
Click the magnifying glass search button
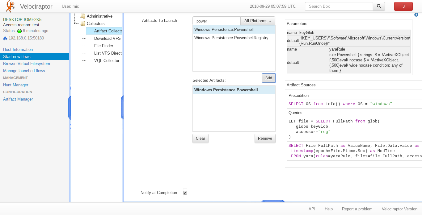coord(379,6)
